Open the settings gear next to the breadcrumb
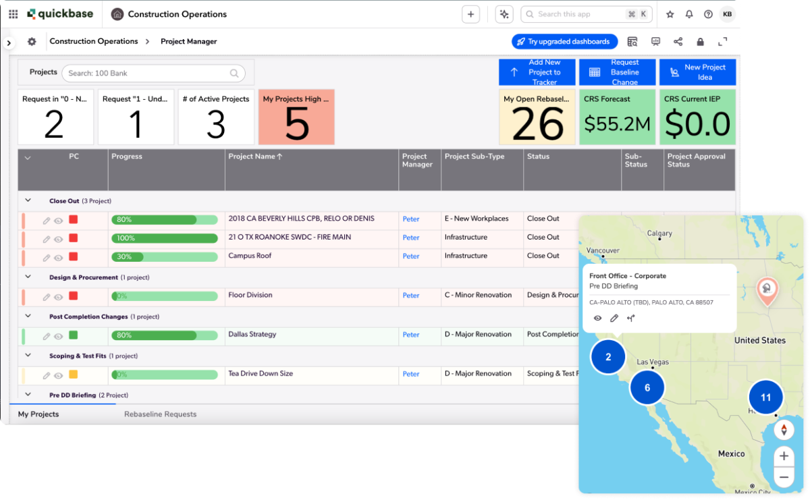 click(x=31, y=41)
